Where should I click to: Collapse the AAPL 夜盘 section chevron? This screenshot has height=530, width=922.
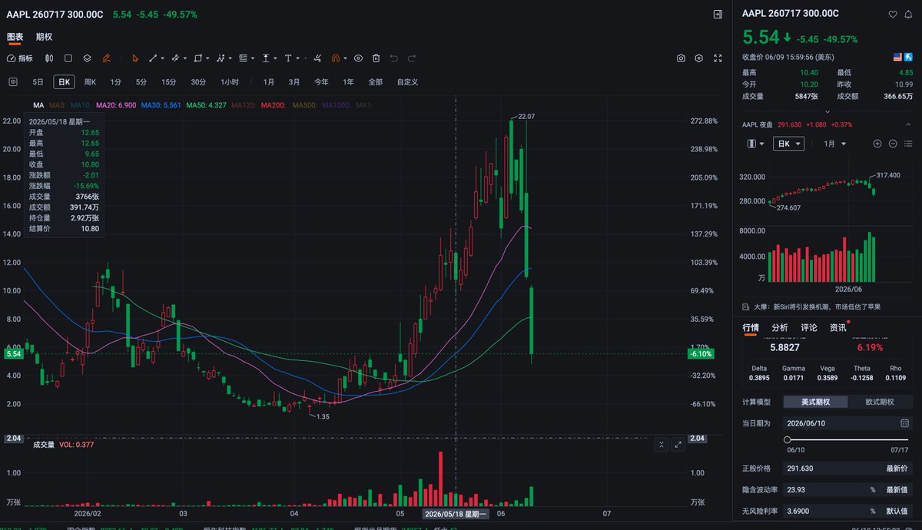(x=908, y=124)
